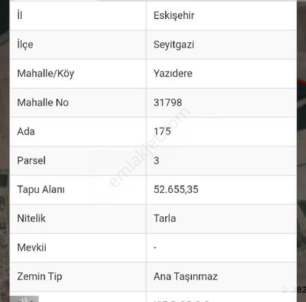Click the Parsel value 3
This screenshot has height=302, width=306.
(157, 161)
